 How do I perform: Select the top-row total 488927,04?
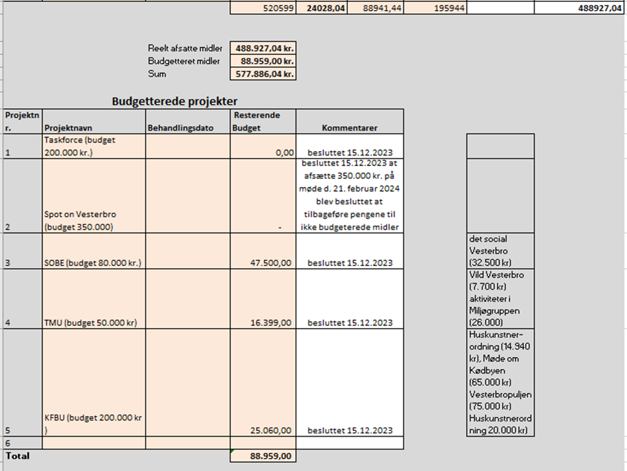pyautogui.click(x=580, y=8)
